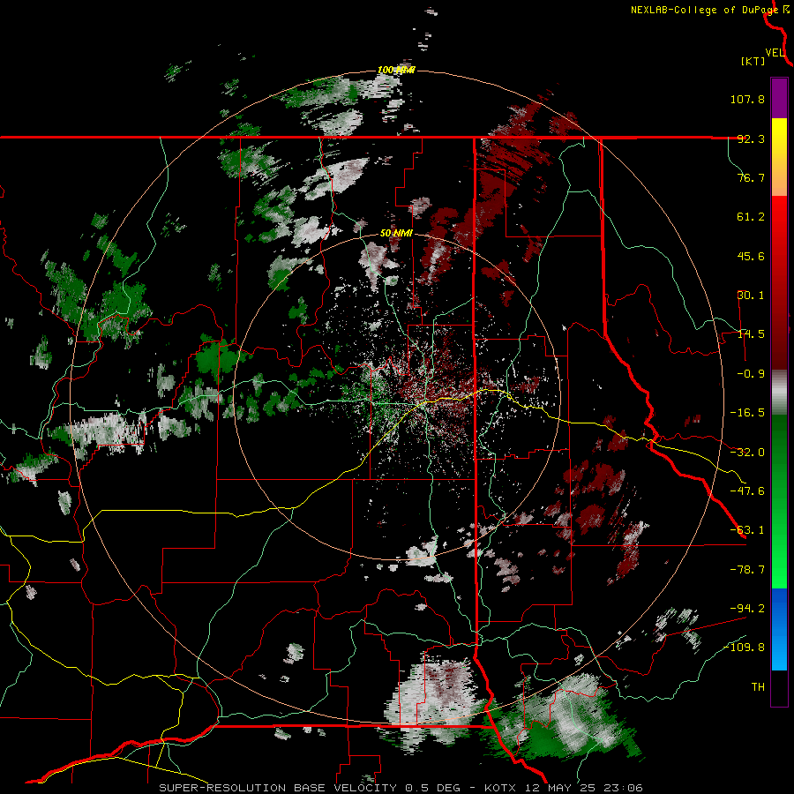This screenshot has height=794, width=794.
Task: Click the 107.8 velocity scale value
Action: tap(747, 99)
